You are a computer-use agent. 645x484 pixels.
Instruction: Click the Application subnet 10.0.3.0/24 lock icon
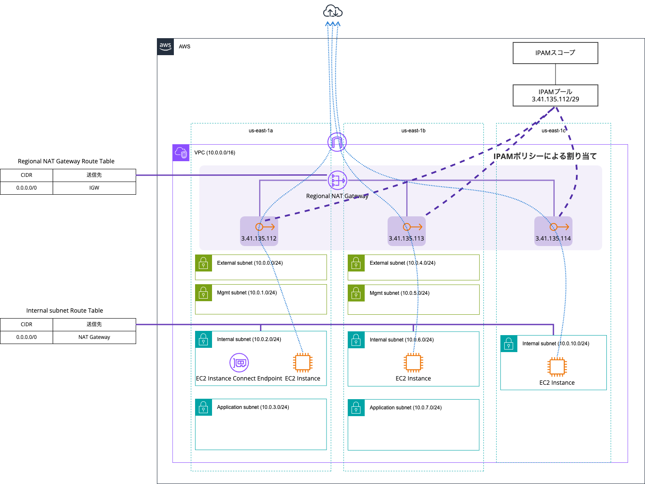[204, 407]
